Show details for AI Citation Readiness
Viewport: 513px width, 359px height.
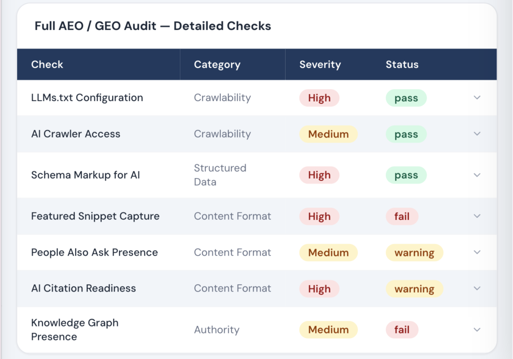click(477, 288)
